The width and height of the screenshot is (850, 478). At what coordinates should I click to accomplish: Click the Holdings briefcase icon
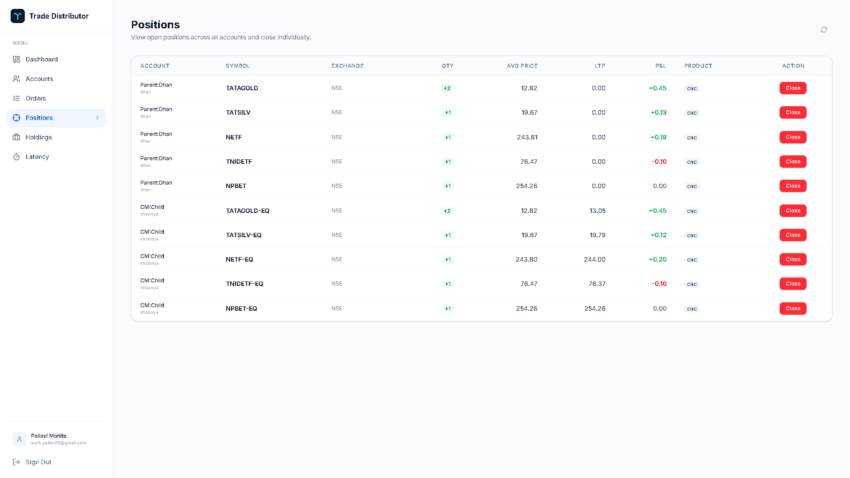tap(16, 137)
